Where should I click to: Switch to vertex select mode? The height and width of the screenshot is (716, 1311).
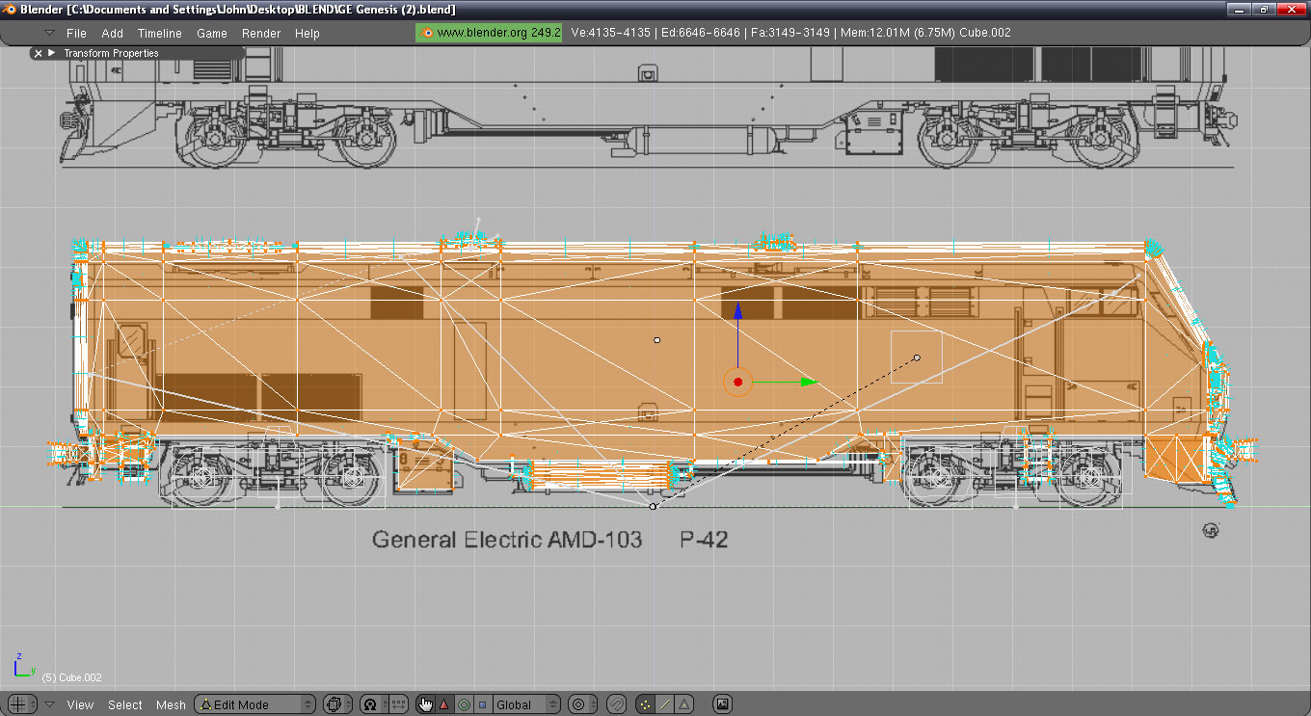[645, 704]
